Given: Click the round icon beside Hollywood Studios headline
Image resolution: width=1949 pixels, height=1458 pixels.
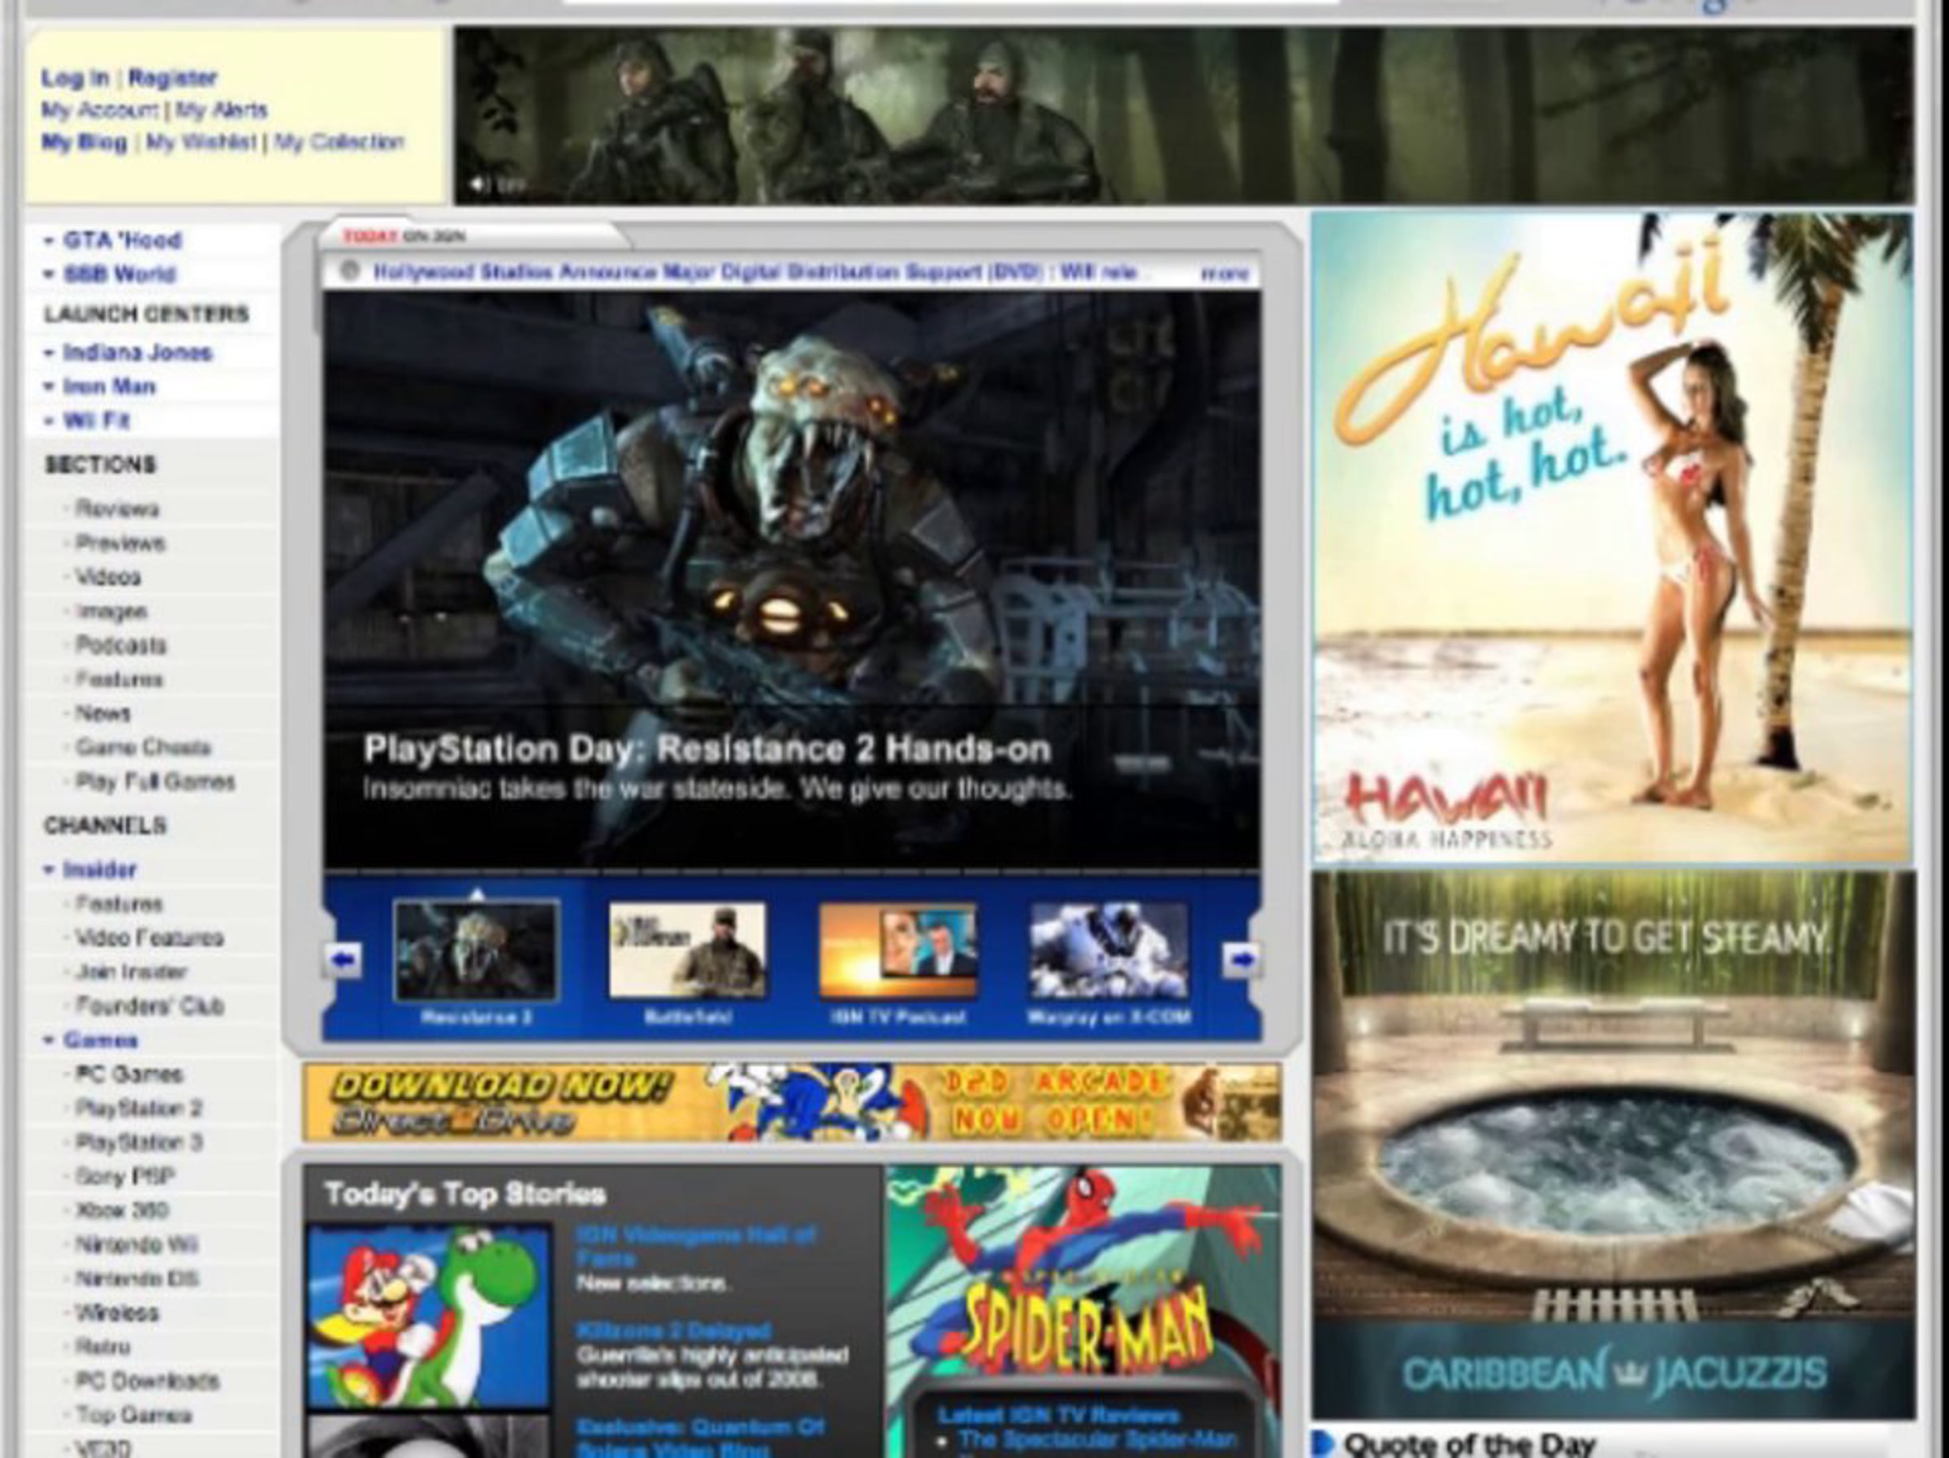Looking at the screenshot, I should (349, 270).
